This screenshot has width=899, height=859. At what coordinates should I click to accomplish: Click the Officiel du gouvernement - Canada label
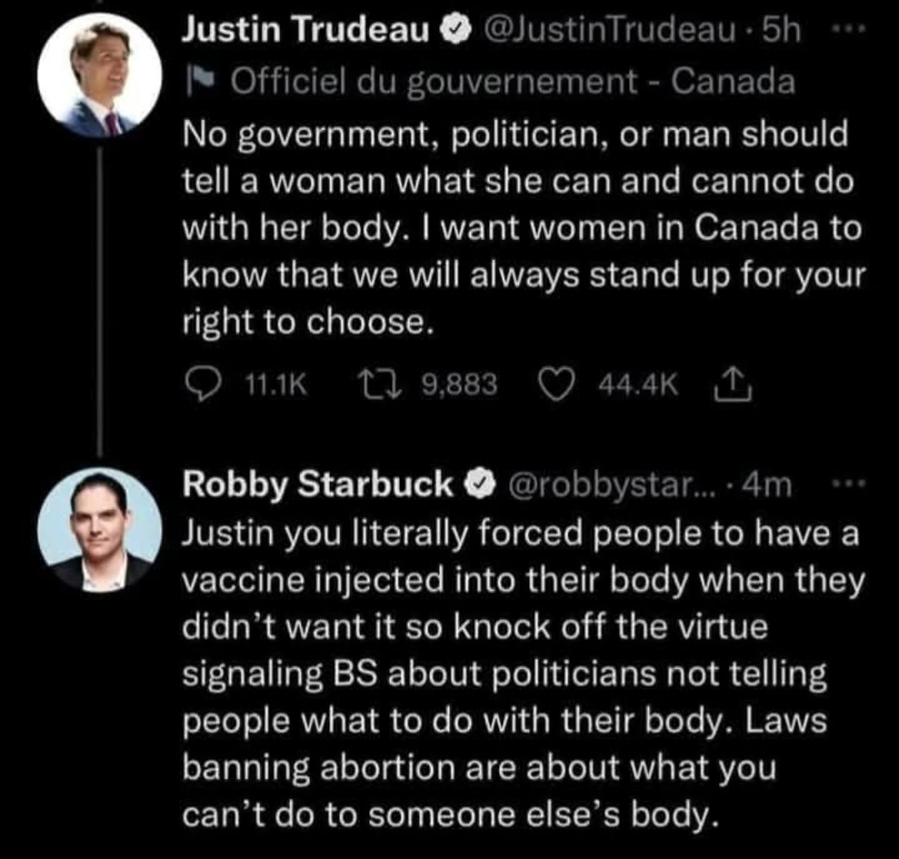pyautogui.click(x=512, y=81)
